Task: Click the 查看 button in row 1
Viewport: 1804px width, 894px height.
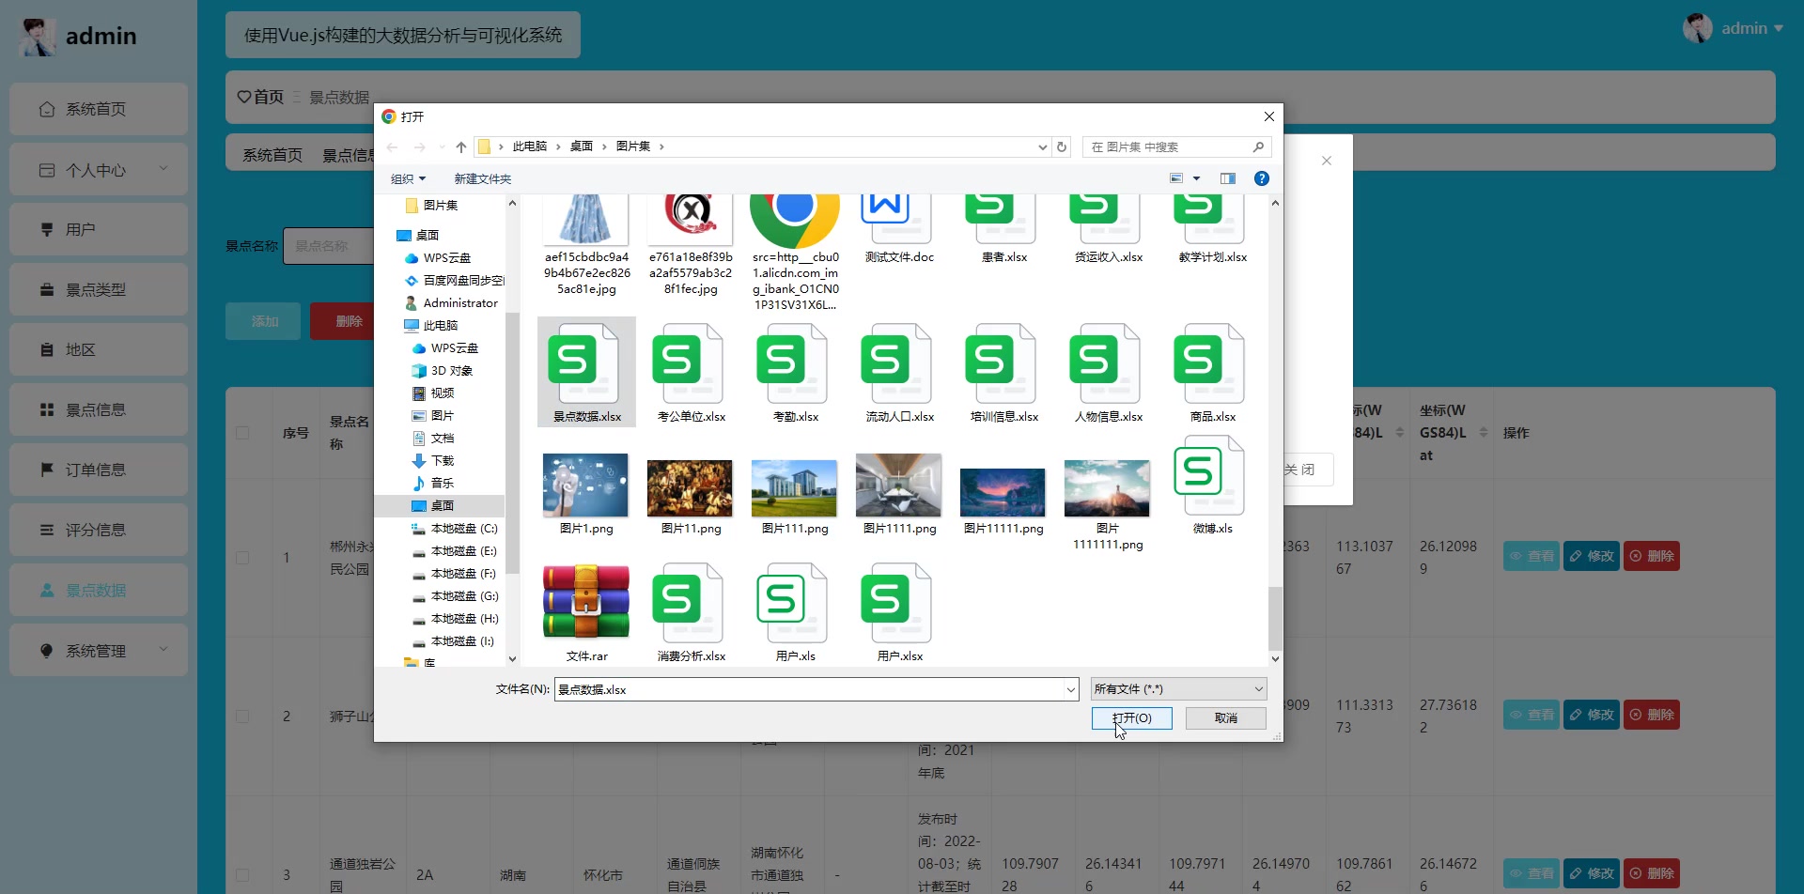Action: click(x=1532, y=556)
